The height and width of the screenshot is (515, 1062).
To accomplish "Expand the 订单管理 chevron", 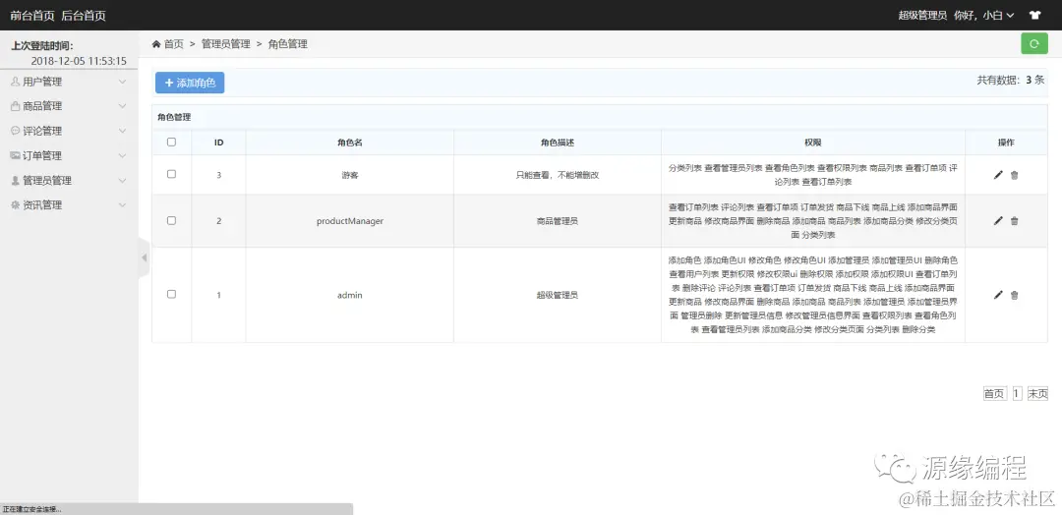I will (123, 155).
